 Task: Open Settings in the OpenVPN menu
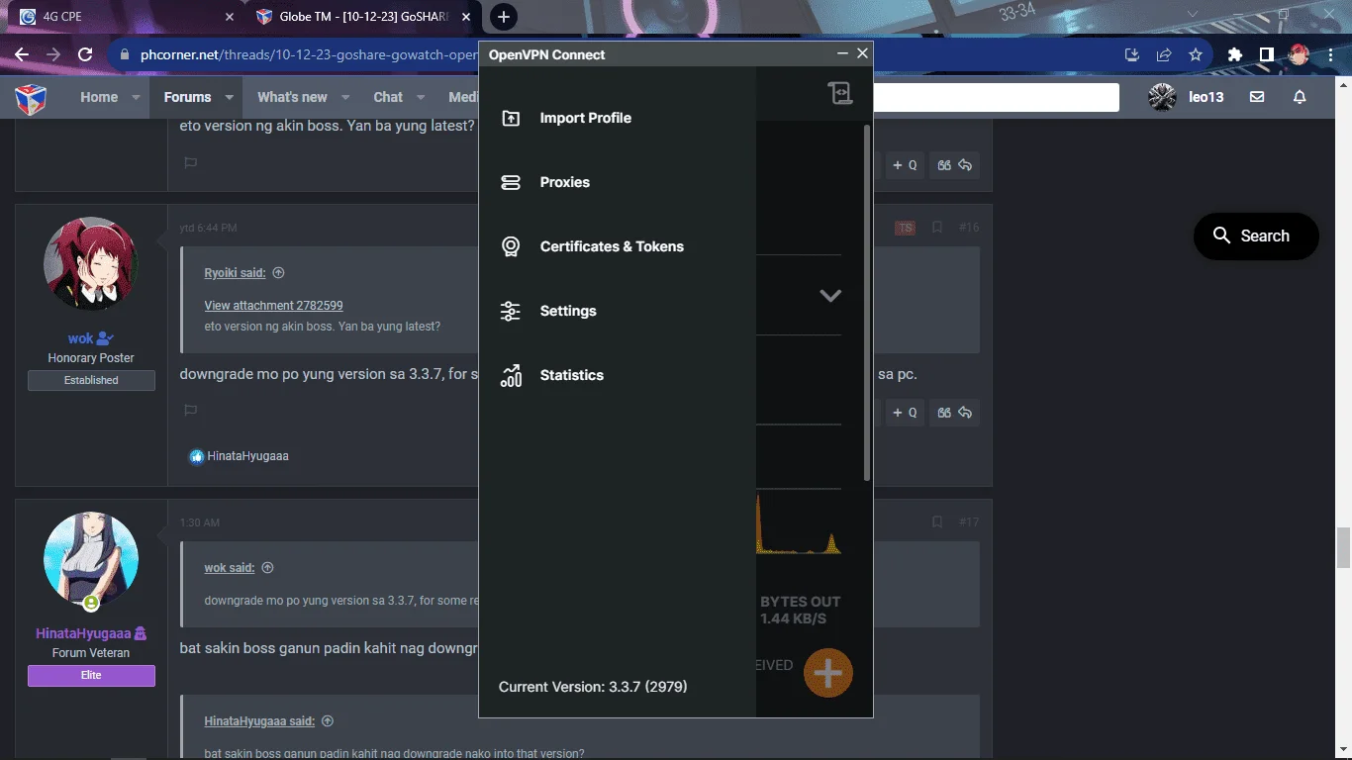coord(568,311)
